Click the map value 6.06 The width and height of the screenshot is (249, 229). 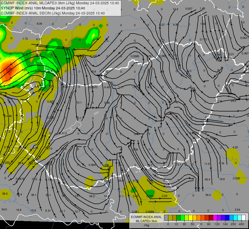coord(39,24)
